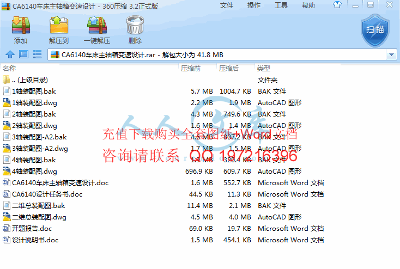
Task: Select file name 4轴装配图.bak
Action: (34, 160)
